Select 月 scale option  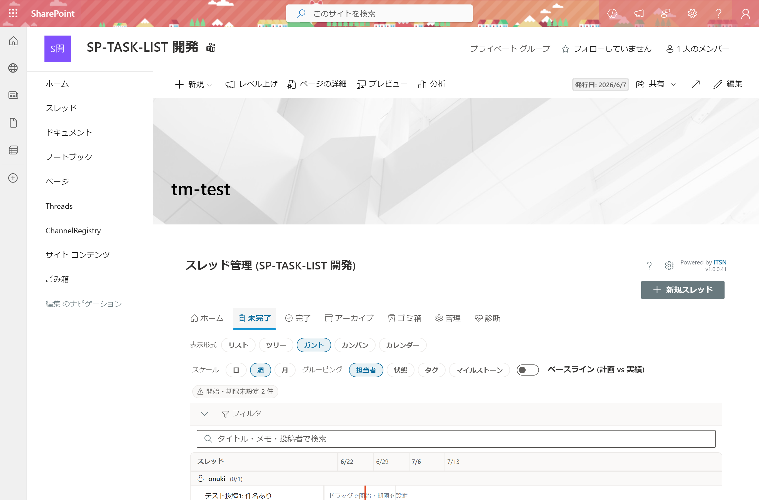(x=285, y=370)
